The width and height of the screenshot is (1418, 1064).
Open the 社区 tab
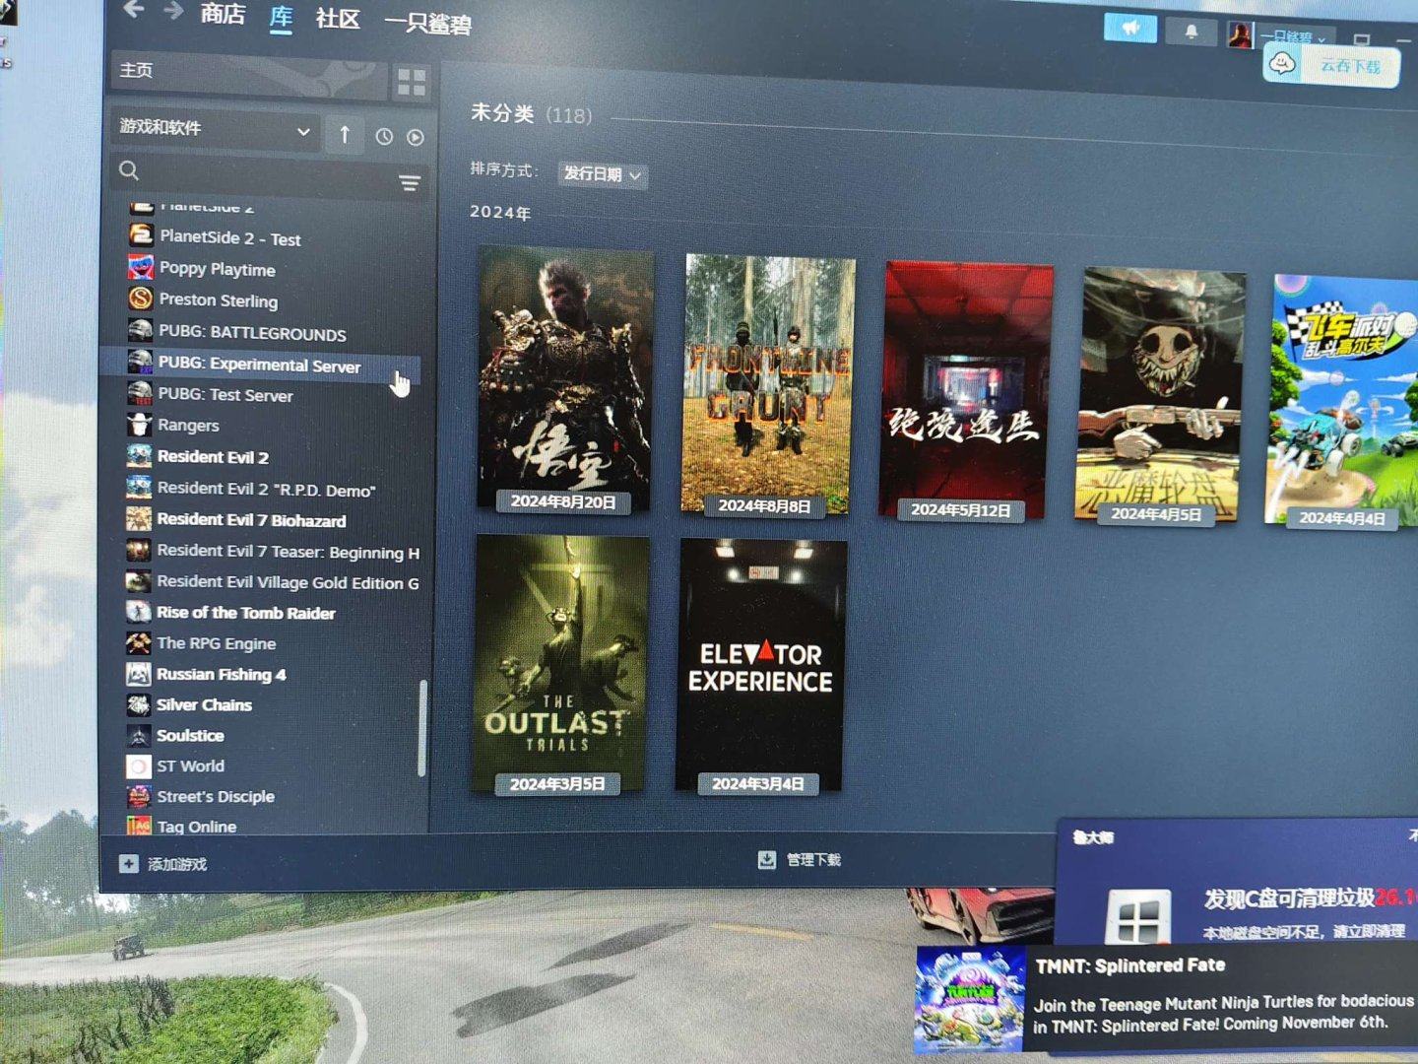click(337, 19)
